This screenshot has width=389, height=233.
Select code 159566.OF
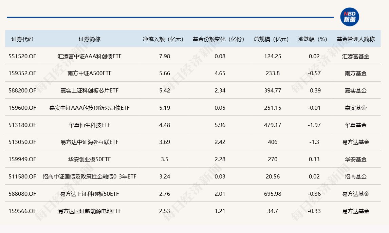pos(22,211)
